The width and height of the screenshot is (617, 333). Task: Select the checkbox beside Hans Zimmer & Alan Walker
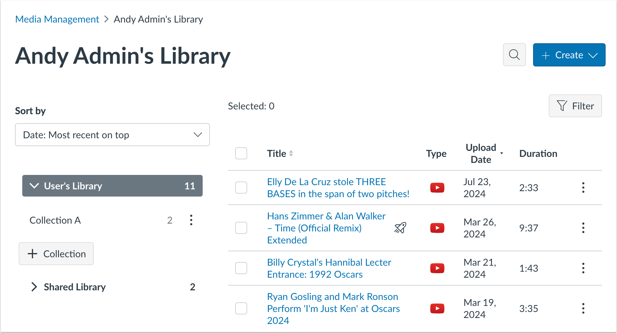[x=241, y=228]
